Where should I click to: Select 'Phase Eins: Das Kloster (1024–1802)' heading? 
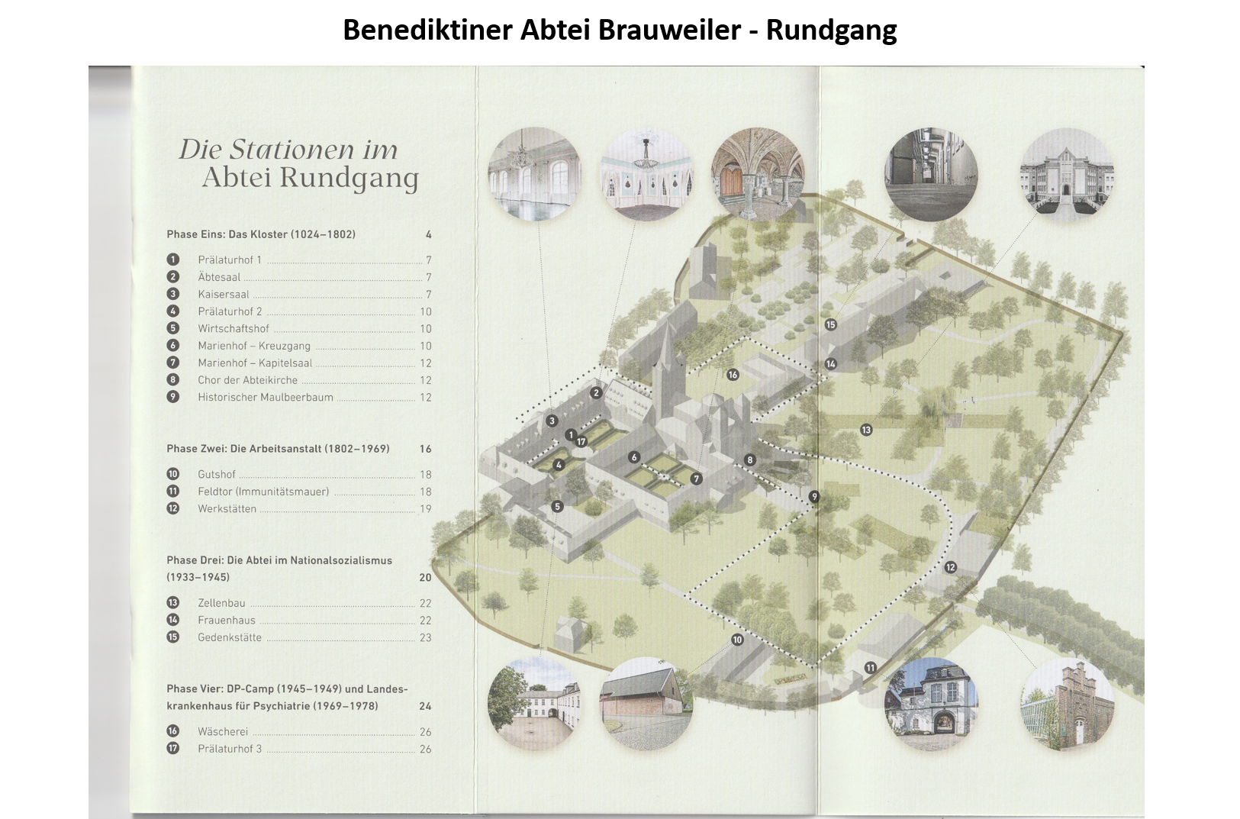point(261,234)
